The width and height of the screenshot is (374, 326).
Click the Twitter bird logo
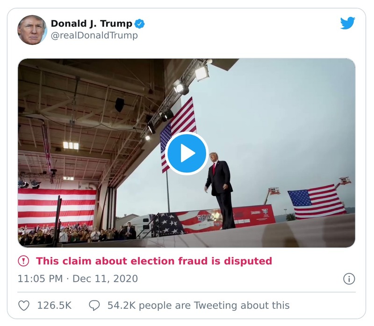(x=347, y=22)
